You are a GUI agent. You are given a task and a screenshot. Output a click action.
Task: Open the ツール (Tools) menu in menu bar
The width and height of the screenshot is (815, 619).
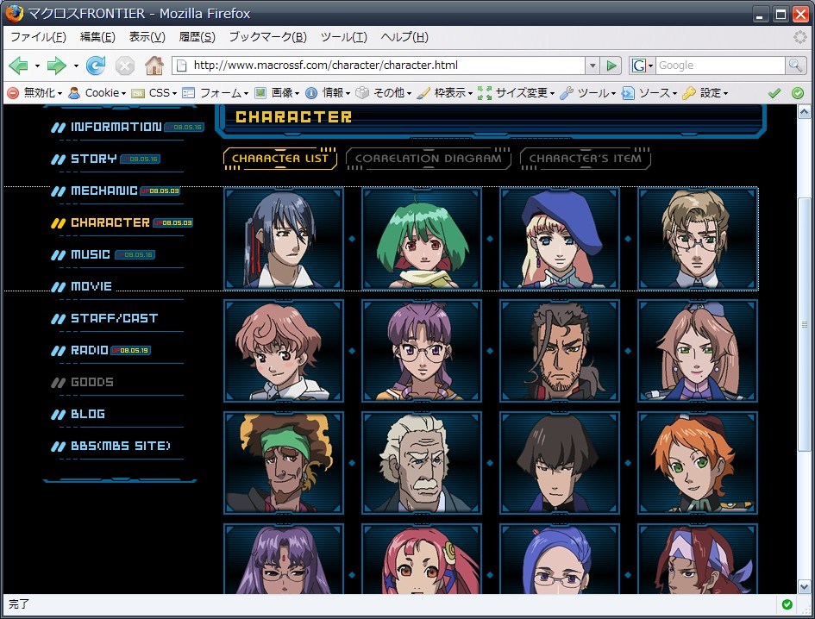(343, 37)
